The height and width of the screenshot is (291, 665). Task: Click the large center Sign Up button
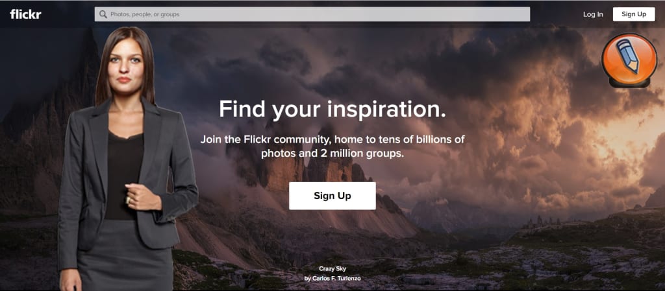332,196
